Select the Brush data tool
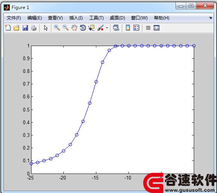The image size is (217, 193). pos(100,28)
